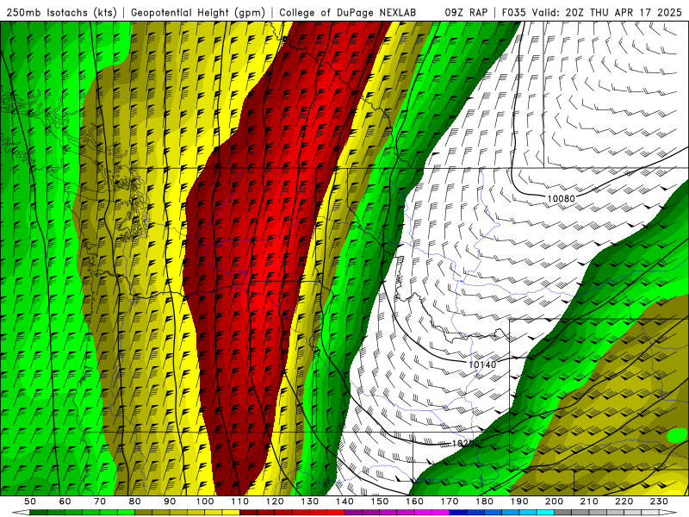Click the 110 knots scale label
This screenshot has width=689, height=517.
coord(240,501)
